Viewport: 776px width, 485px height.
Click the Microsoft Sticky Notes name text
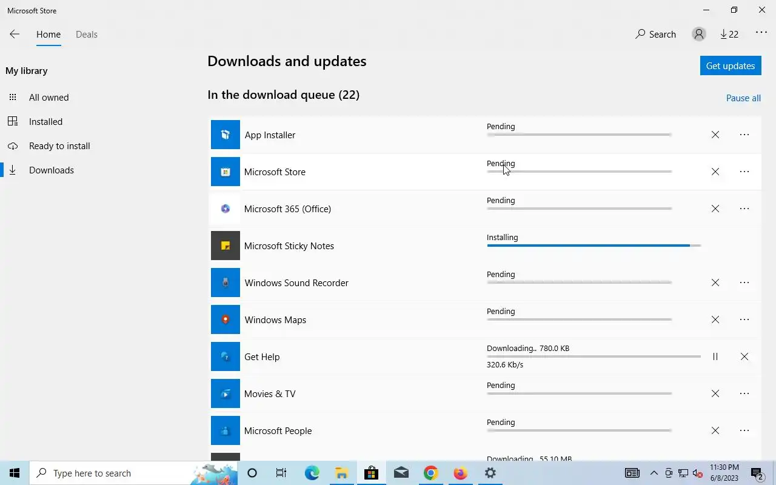pyautogui.click(x=289, y=246)
